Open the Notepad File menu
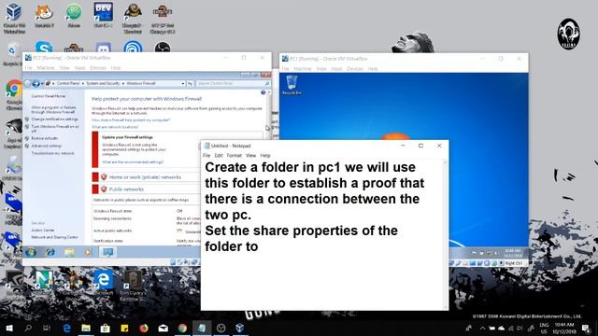The height and width of the screenshot is (336, 598). (206, 156)
